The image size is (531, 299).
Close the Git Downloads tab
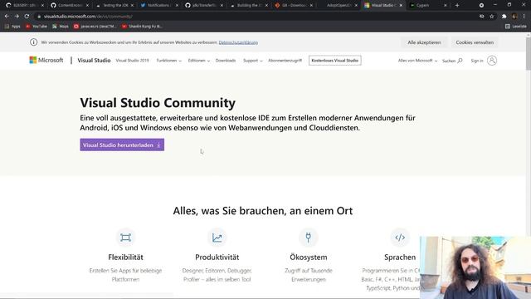coord(311,6)
